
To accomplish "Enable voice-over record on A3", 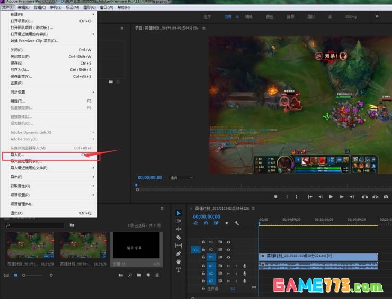I will (245, 281).
